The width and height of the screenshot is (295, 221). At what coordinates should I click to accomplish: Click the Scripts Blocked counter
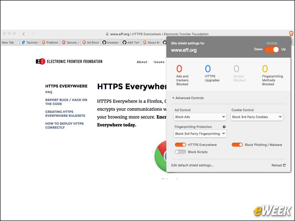tap(239, 73)
